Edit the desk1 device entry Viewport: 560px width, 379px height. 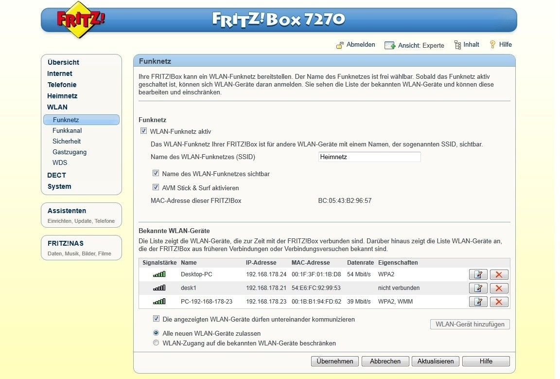[x=478, y=288]
